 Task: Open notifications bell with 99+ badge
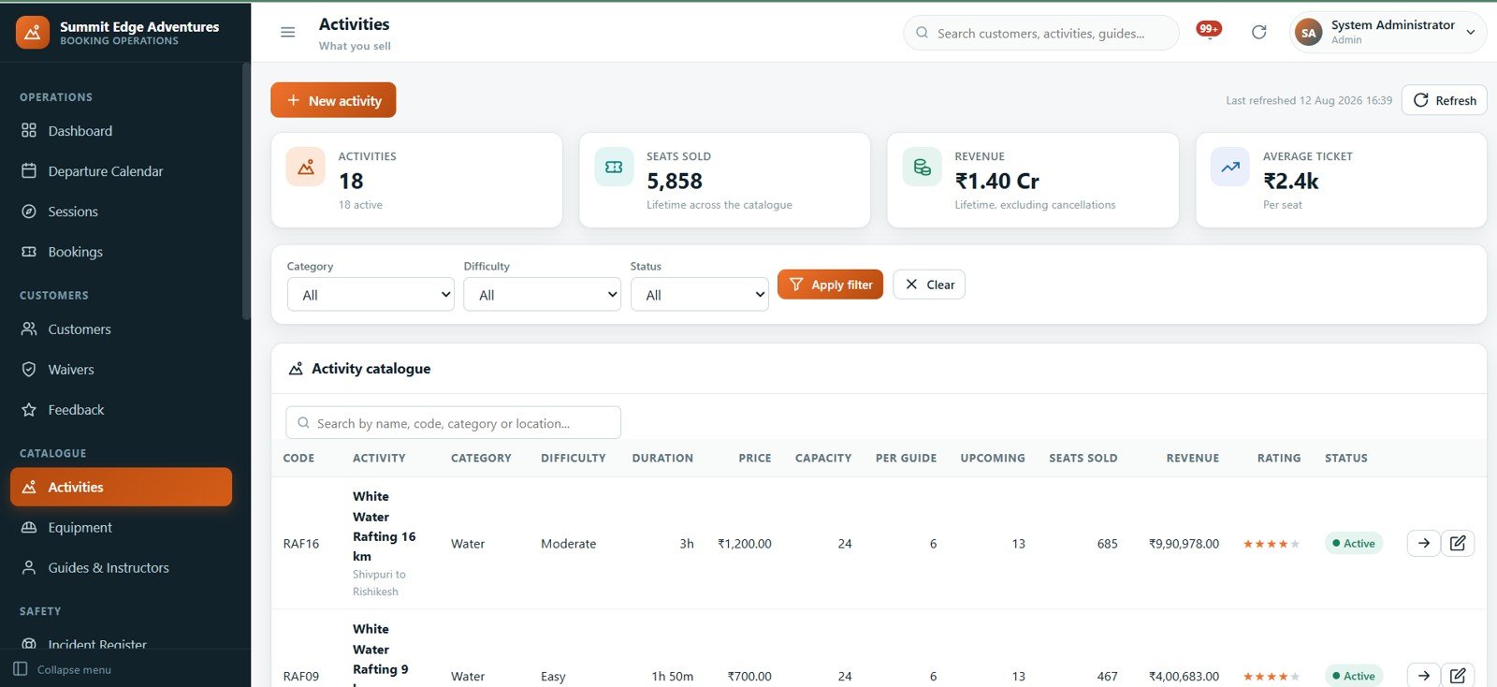(1209, 32)
